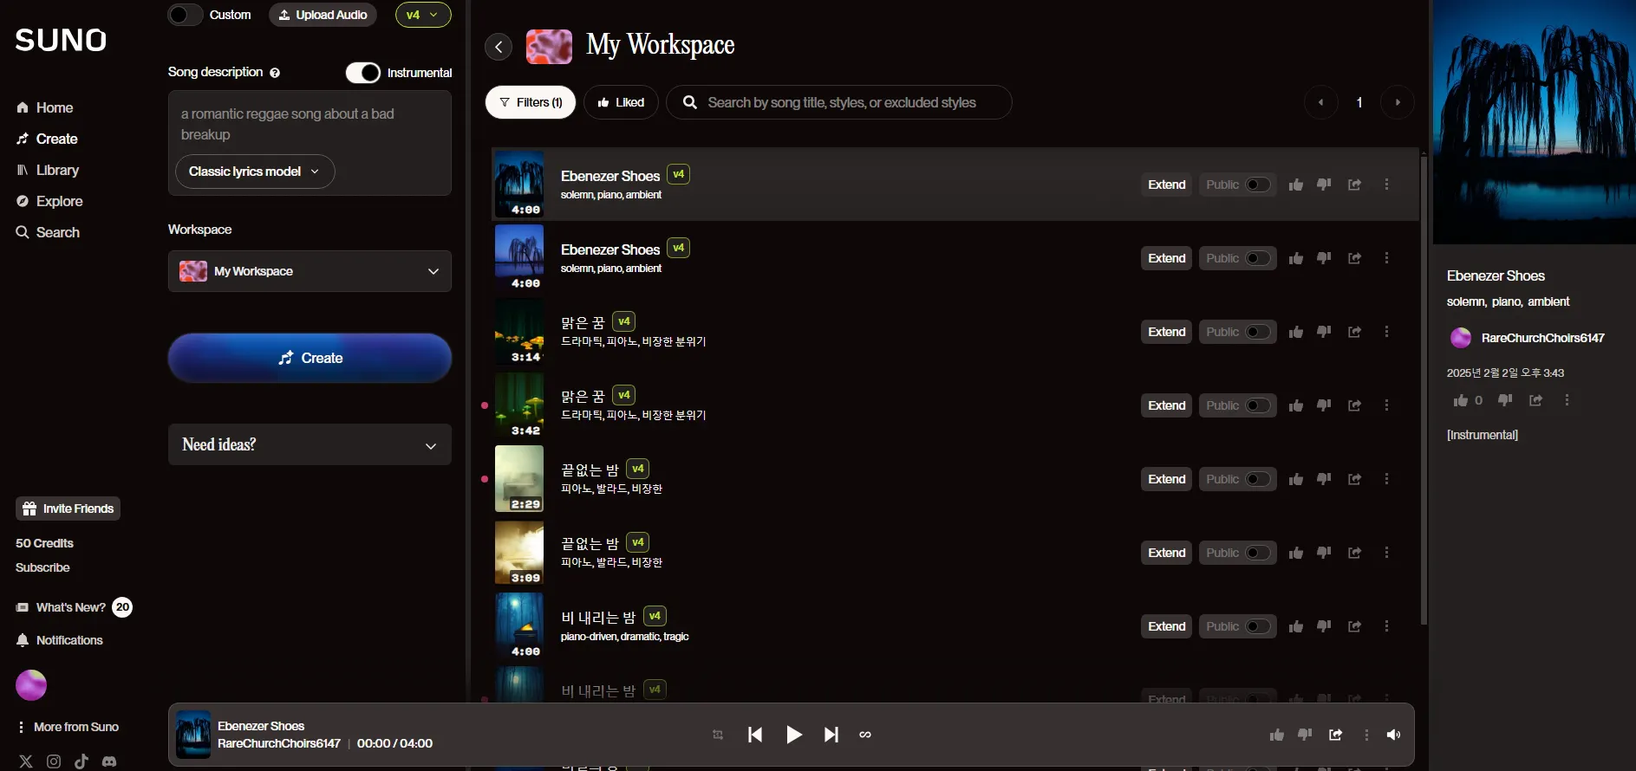Share the highlighted Ebenezer Shoes song row
Viewport: 1636px width, 771px height.
[x=1354, y=185]
